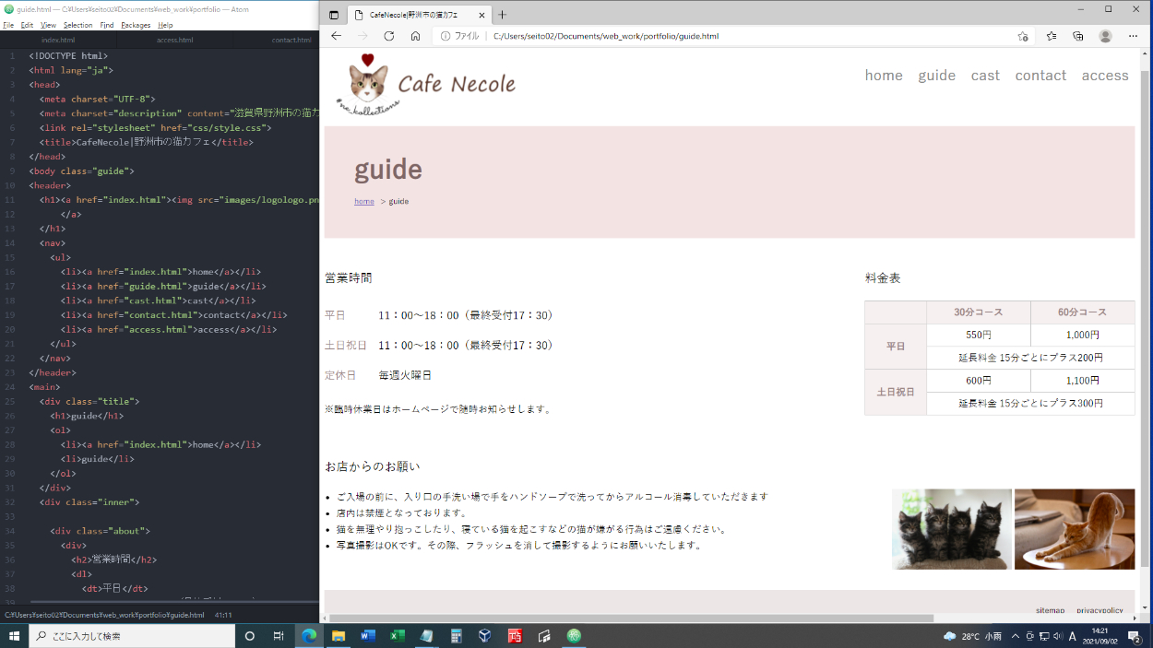Screen dimensions: 1153x648
Task: Open the user profile avatar icon
Action: (1105, 36)
